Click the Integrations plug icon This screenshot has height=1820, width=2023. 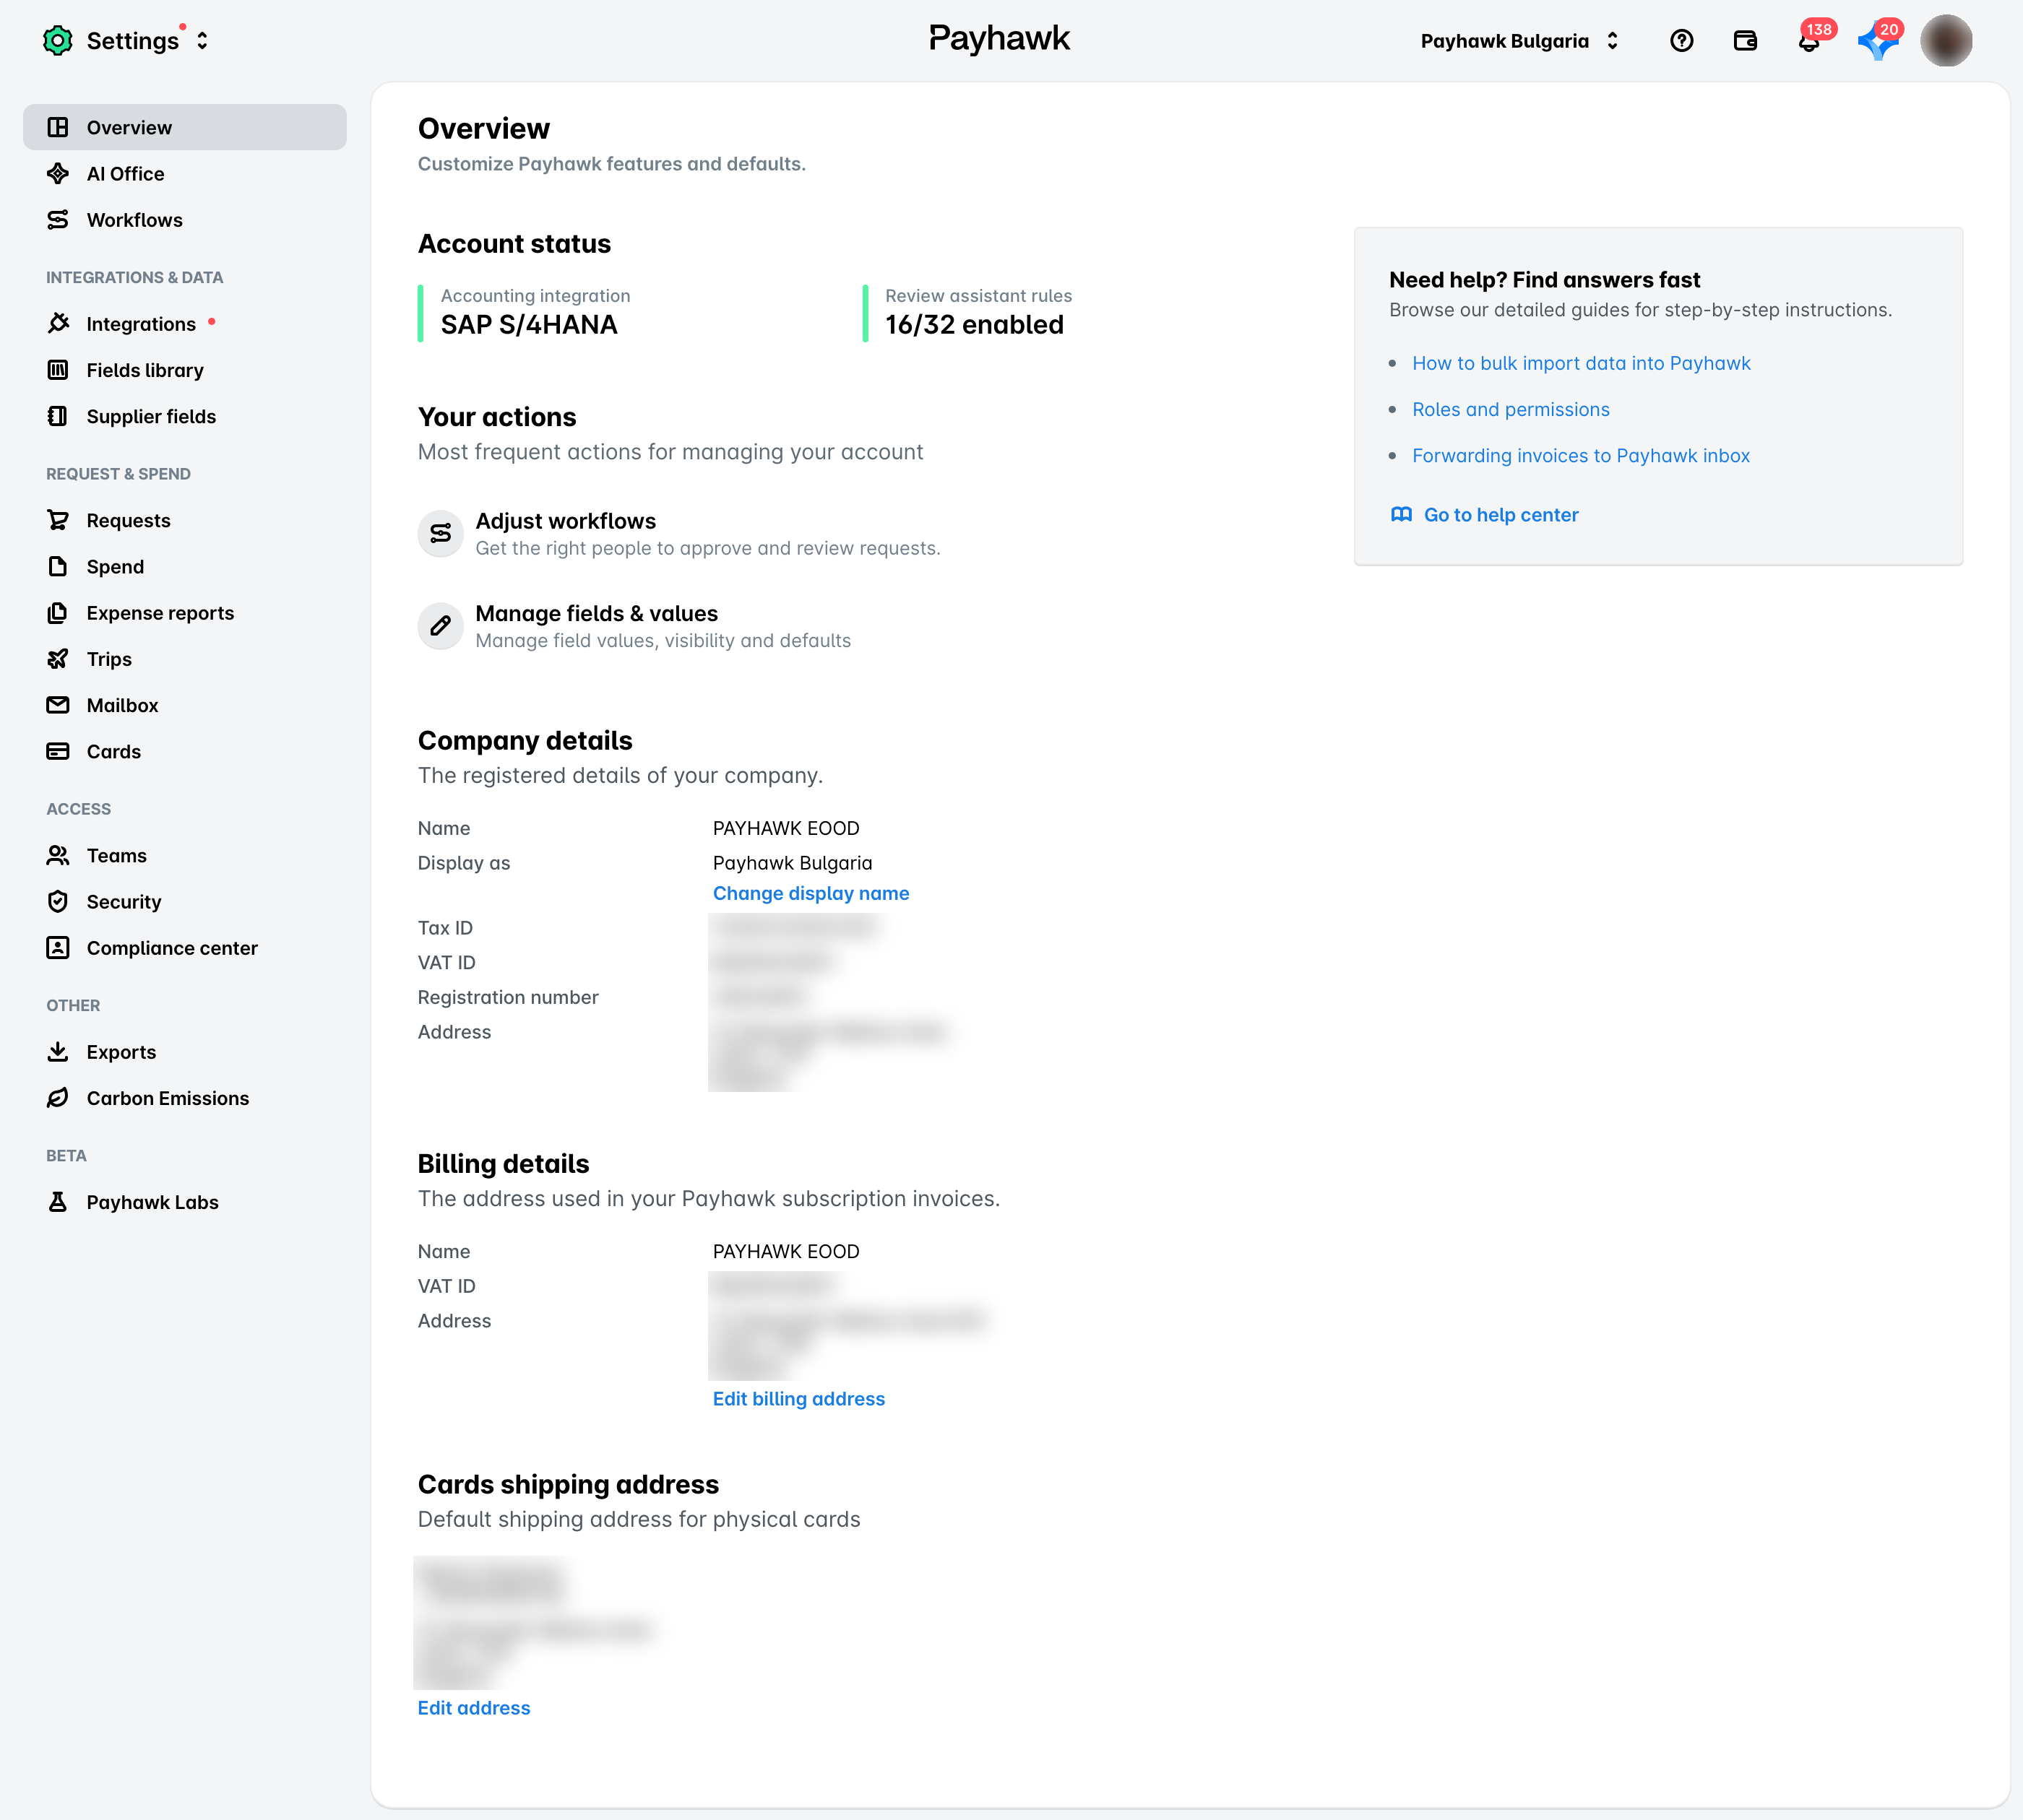(58, 323)
